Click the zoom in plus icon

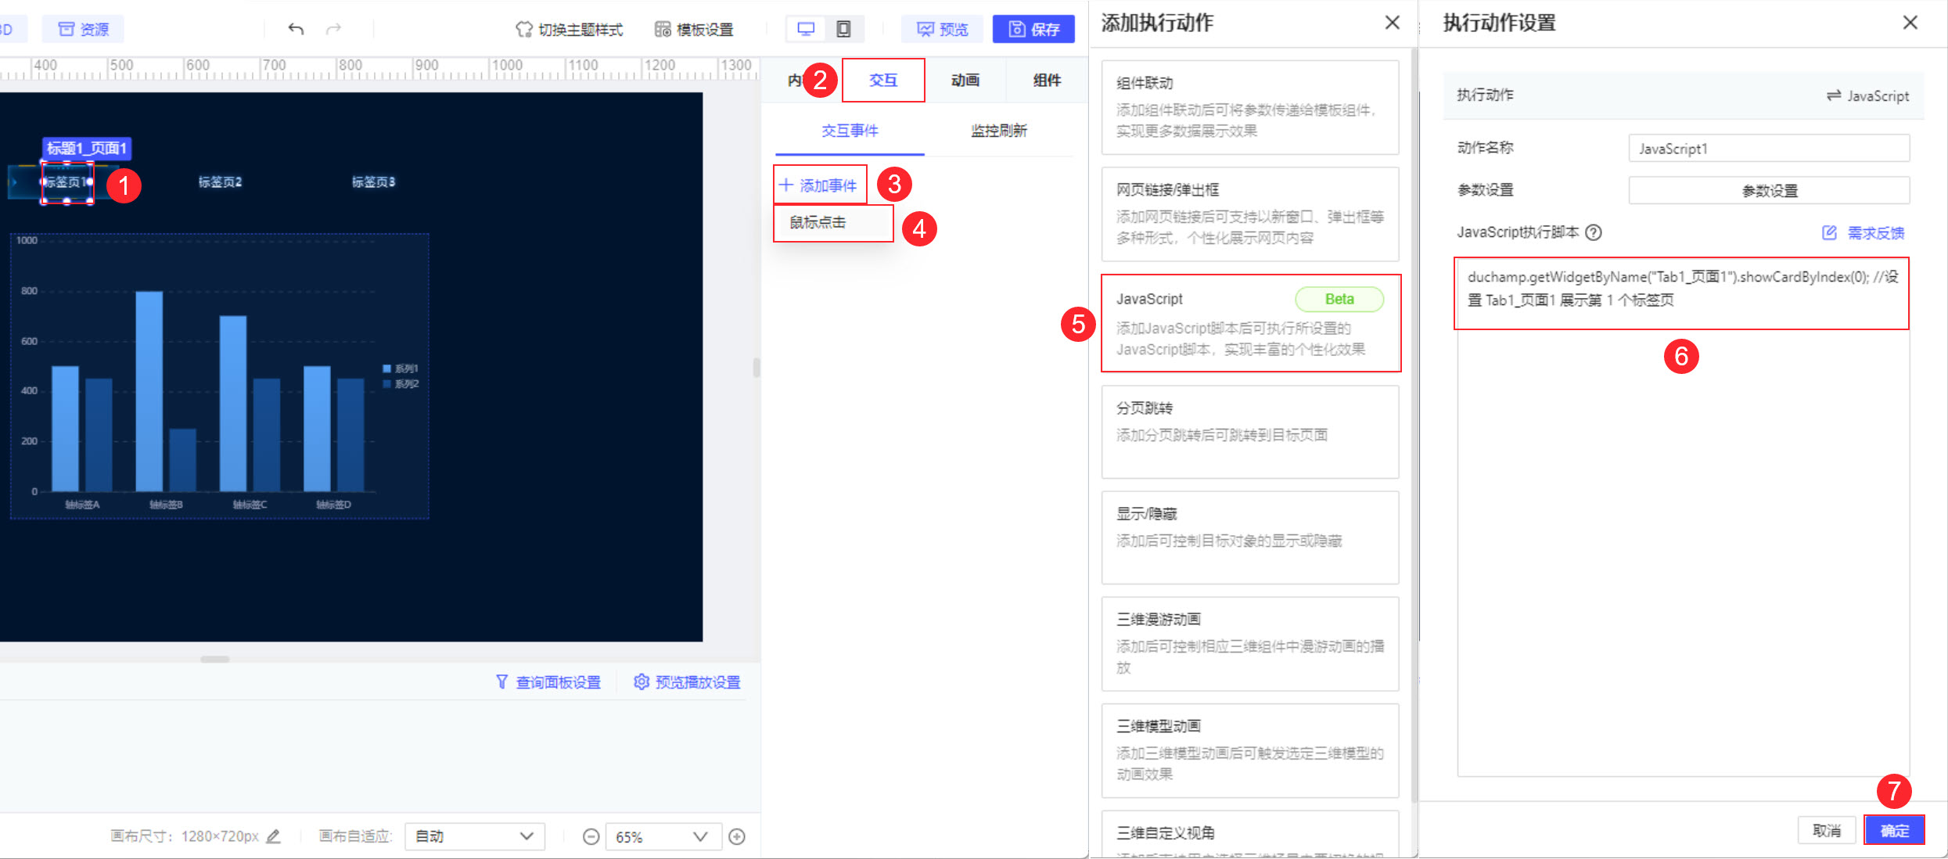point(736,837)
